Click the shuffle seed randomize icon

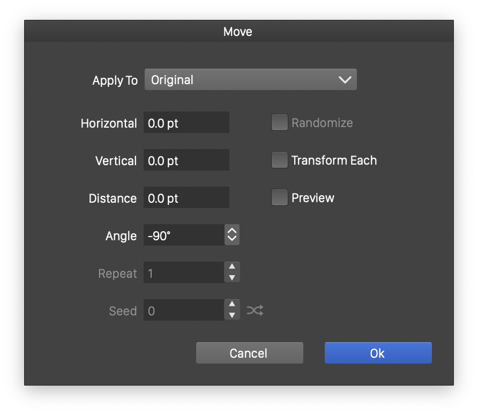[255, 310]
